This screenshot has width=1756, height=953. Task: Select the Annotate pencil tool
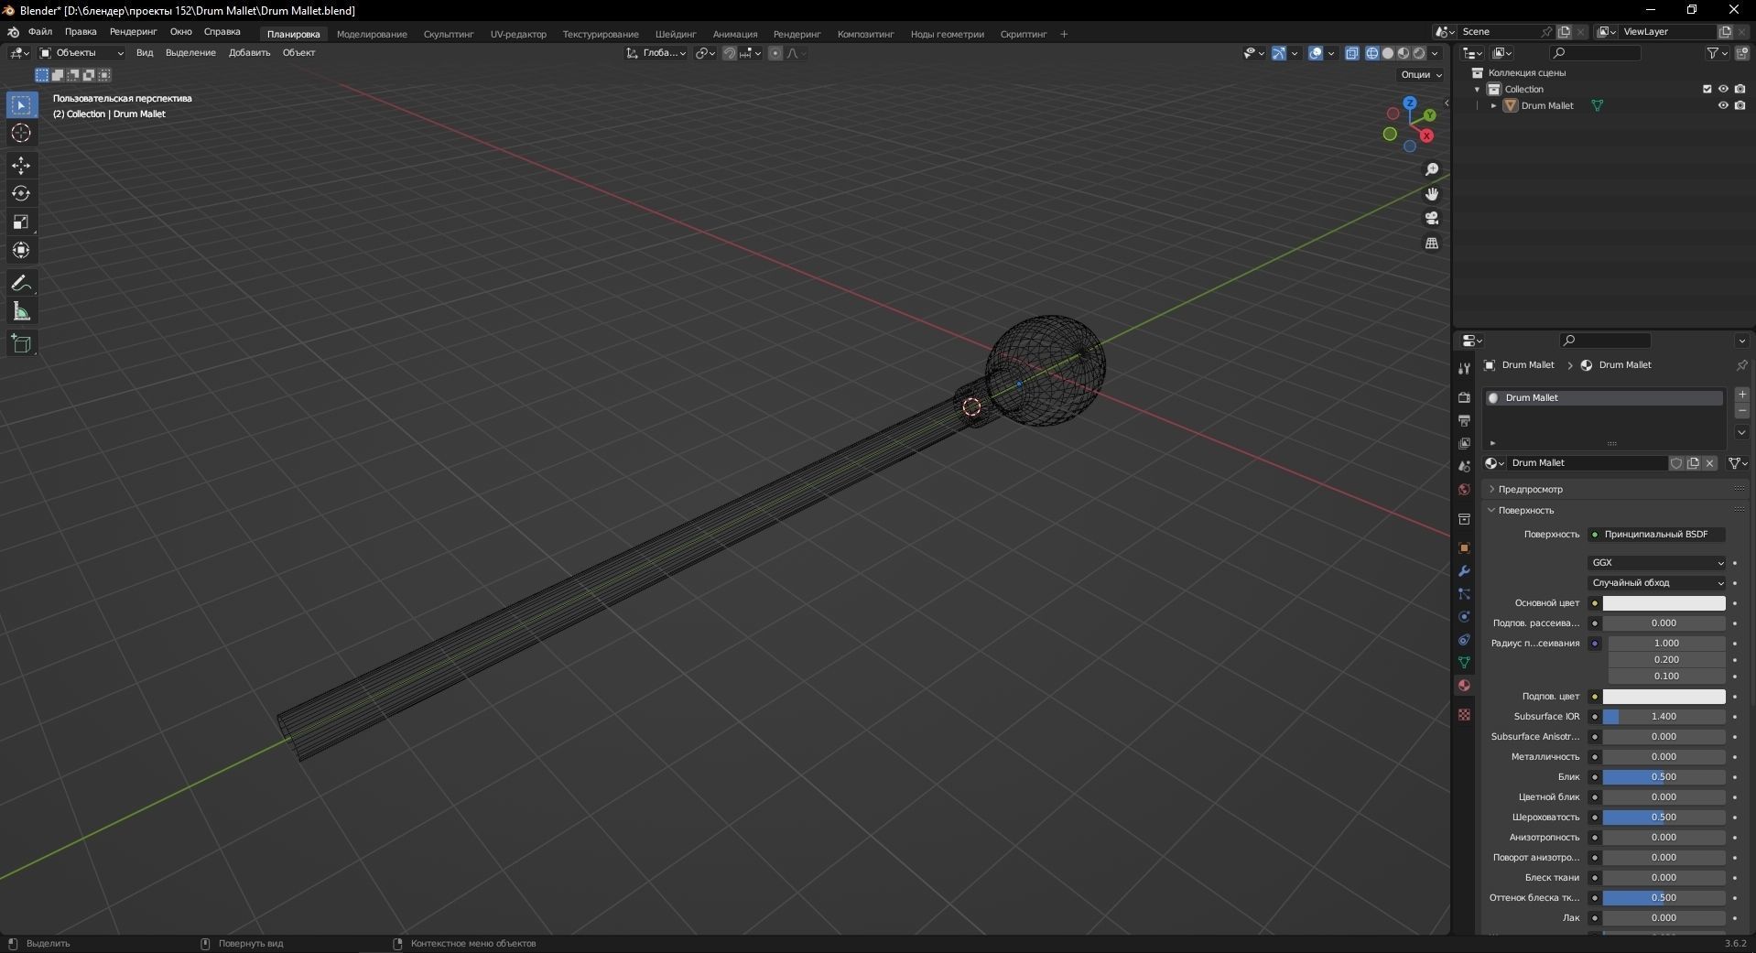pyautogui.click(x=21, y=284)
